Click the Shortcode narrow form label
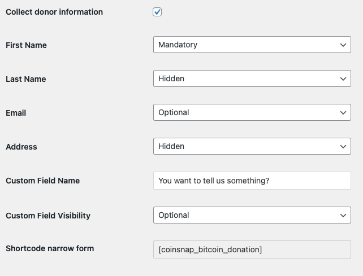This screenshot has height=276, width=363. point(50,248)
